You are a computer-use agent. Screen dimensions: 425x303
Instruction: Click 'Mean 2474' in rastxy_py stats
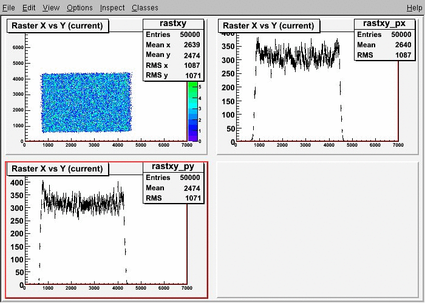[x=173, y=188]
